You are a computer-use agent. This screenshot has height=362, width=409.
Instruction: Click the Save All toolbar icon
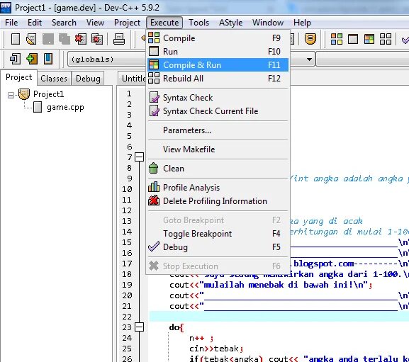coord(65,39)
